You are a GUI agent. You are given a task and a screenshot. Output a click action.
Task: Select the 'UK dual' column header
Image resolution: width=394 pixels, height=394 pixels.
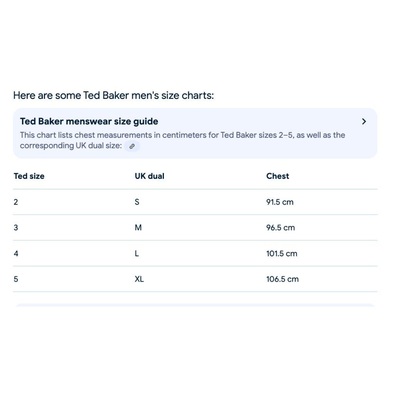150,176
